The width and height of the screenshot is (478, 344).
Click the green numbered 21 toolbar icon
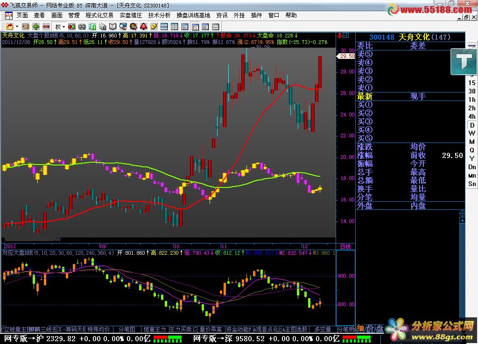click(x=92, y=27)
